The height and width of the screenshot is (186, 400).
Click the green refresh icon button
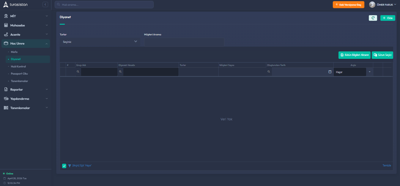[x=373, y=18]
